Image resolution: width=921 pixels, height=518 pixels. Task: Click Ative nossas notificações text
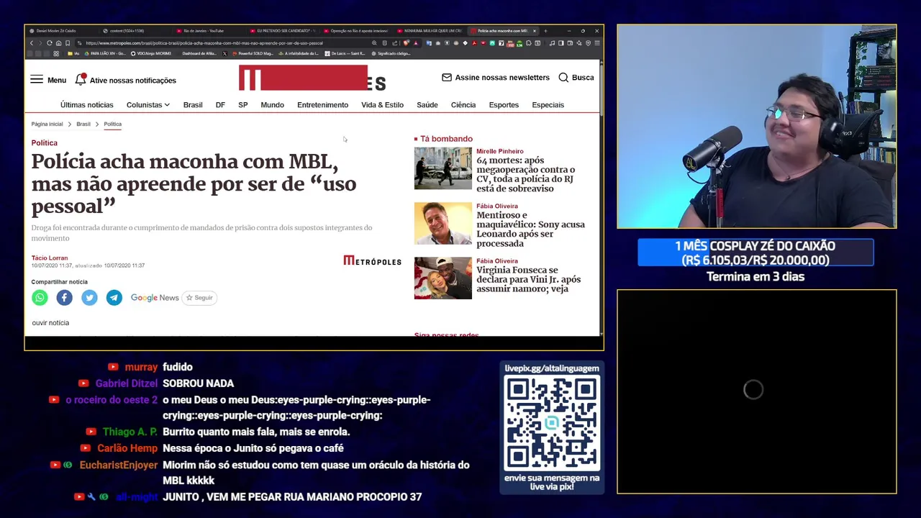pos(133,80)
